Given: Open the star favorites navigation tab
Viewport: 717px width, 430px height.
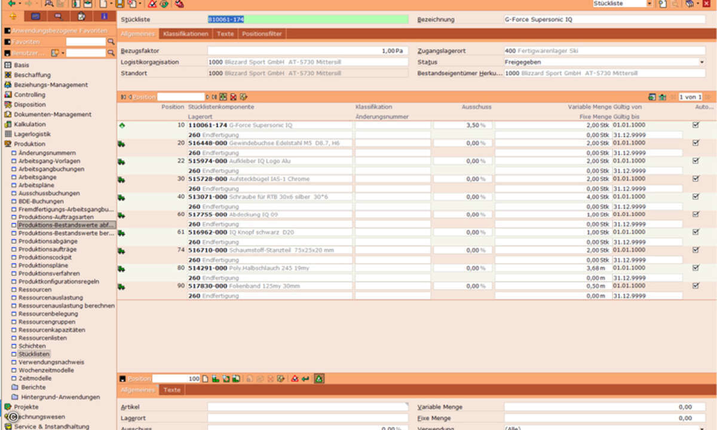Looking at the screenshot, I should click(x=13, y=16).
